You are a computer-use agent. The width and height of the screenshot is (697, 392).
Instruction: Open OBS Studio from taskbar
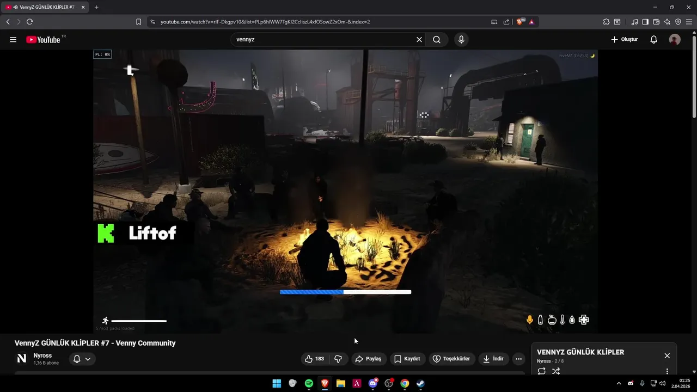pos(389,383)
